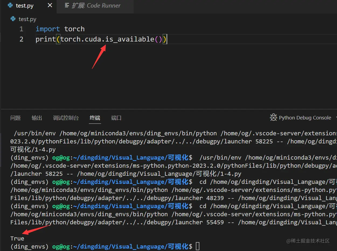Click the preview icon on Code Runner tab

[67, 6]
